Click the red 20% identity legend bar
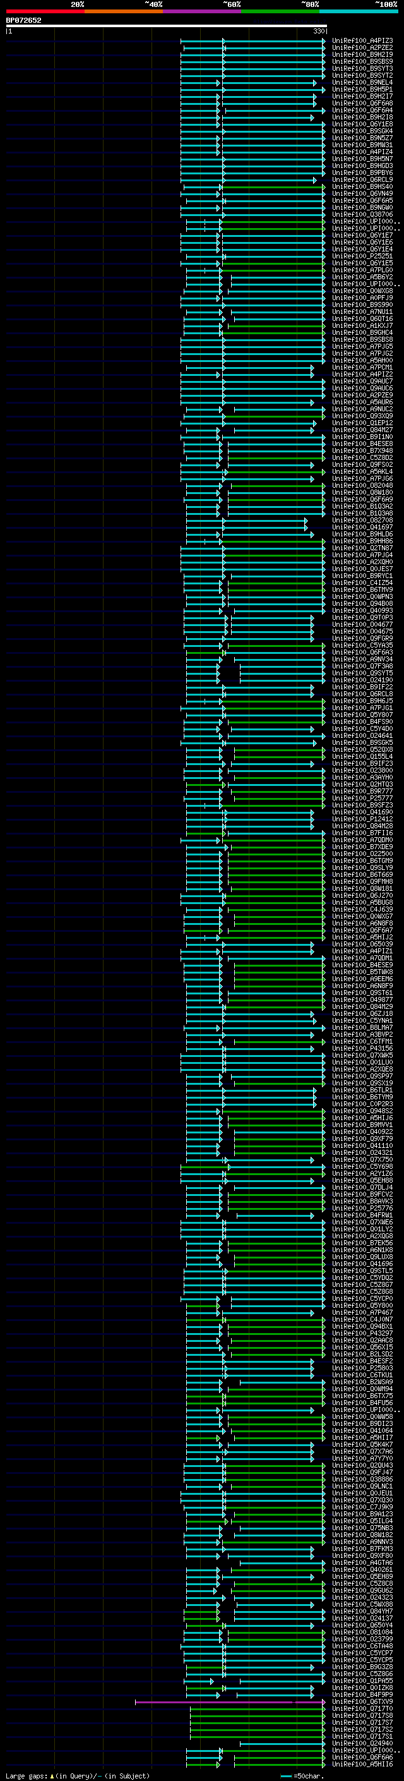This screenshot has height=1781, width=404. 45,11
